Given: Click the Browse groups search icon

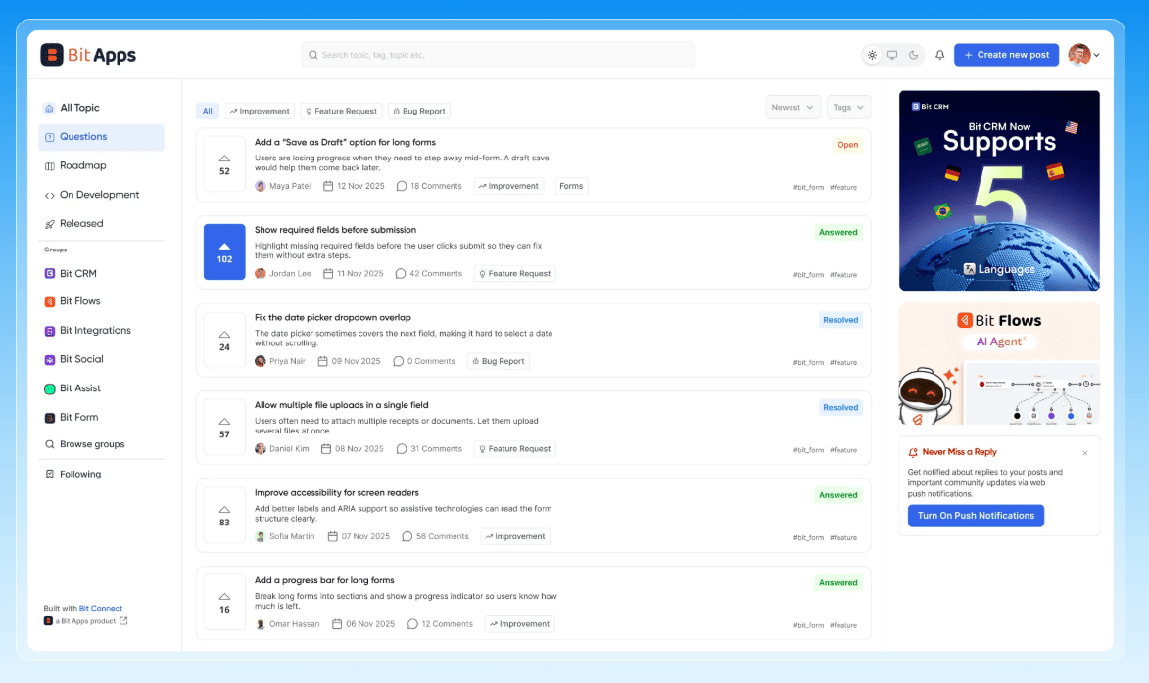Looking at the screenshot, I should pyautogui.click(x=49, y=444).
